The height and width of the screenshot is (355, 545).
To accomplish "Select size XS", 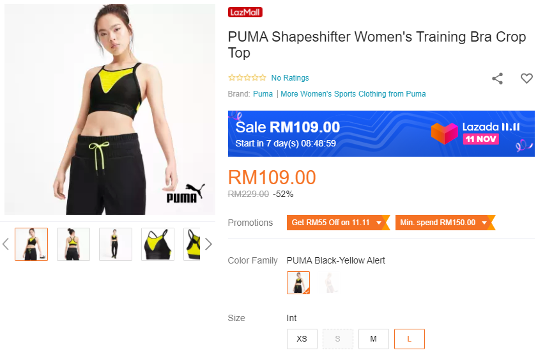I will [302, 338].
